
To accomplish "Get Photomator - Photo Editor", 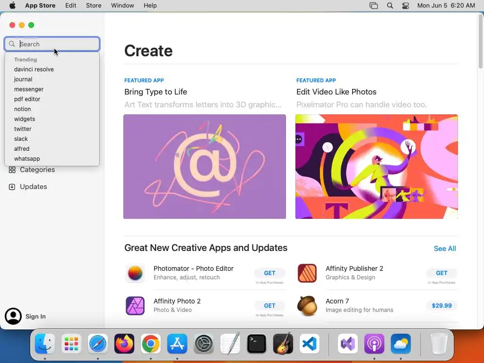I will [269, 273].
